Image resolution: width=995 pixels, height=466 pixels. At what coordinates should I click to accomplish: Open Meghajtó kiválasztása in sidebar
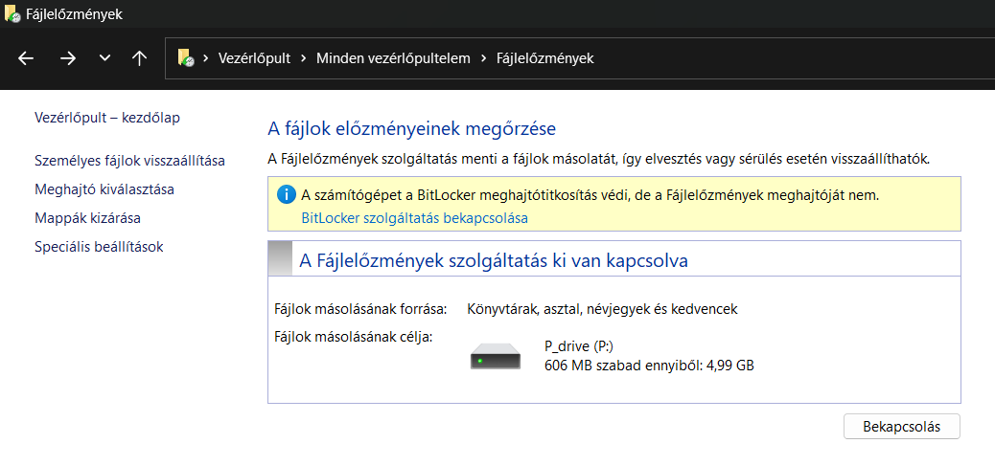coord(104,189)
